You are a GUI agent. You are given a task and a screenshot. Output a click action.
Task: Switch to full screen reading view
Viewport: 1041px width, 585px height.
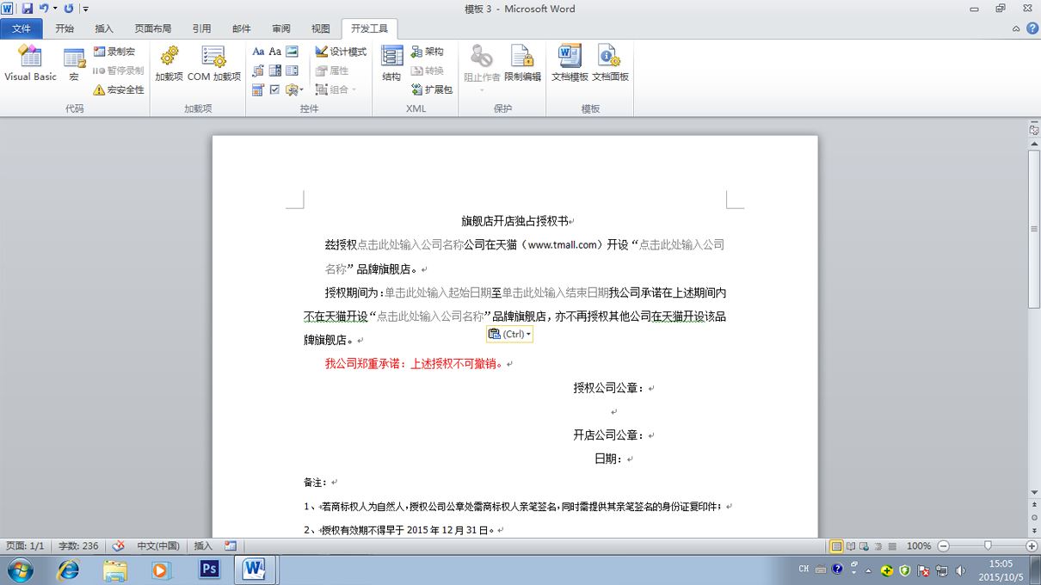(851, 545)
